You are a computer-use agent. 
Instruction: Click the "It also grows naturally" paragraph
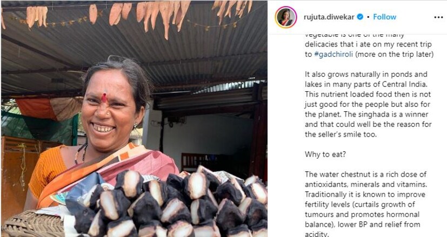[x=368, y=104]
